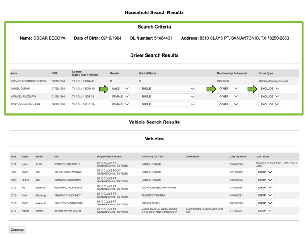The height and width of the screenshot is (239, 308).
Task: Expand the DROP dropdown for 2016 Ford Mustang
Action: click(265, 195)
